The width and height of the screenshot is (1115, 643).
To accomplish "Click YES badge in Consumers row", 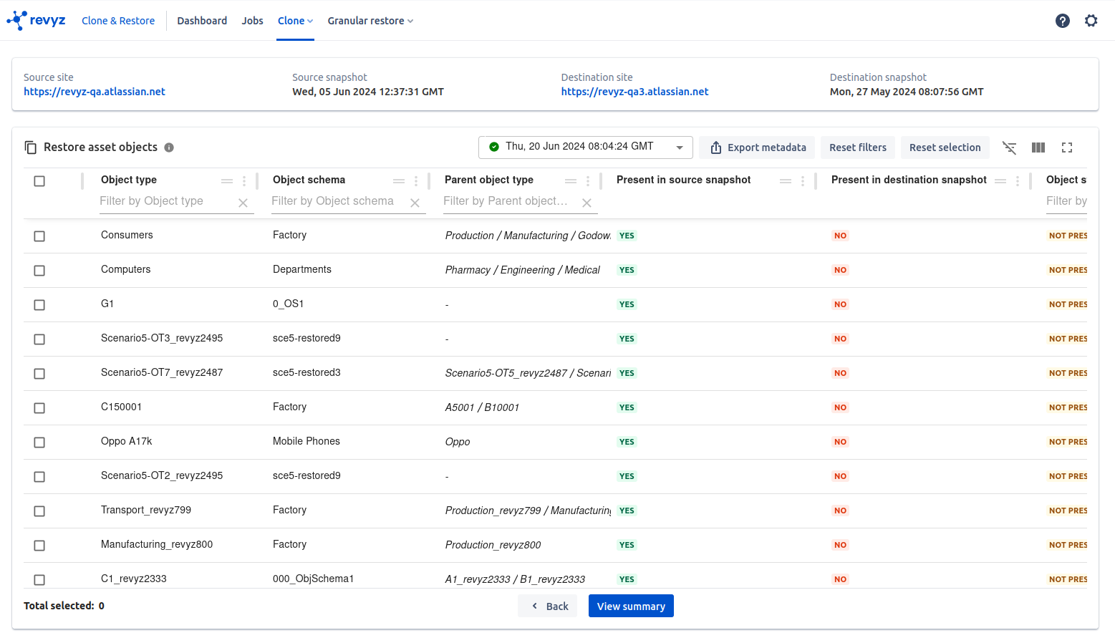I will (627, 236).
